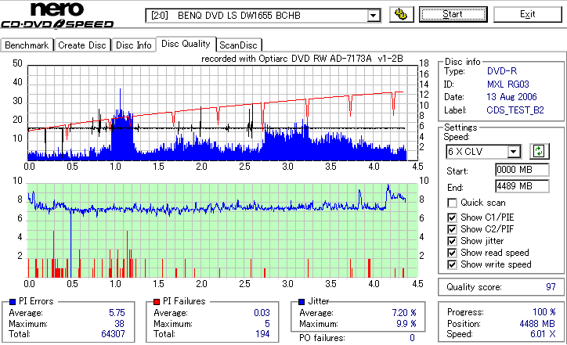Screen dimensions: 567x345
Task: Click the Start button
Action: tap(453, 14)
